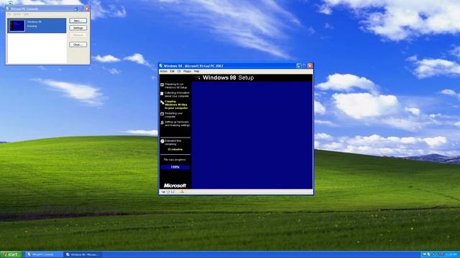This screenshot has width=460, height=258.
Task: Click hard disk activity icon in VM status bar
Action: (163, 192)
